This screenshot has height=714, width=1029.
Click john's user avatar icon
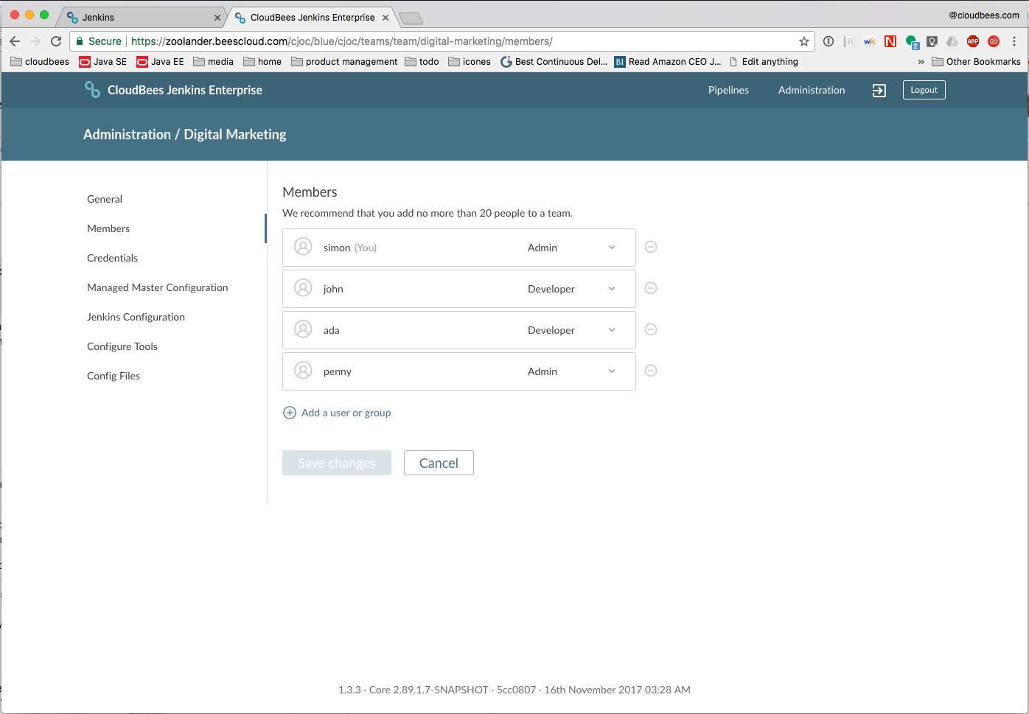(303, 288)
